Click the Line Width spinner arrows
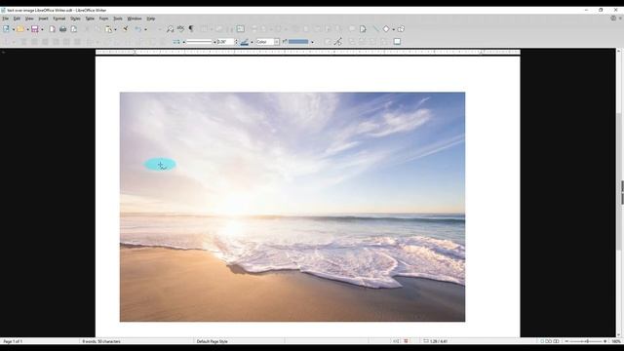 (236, 42)
